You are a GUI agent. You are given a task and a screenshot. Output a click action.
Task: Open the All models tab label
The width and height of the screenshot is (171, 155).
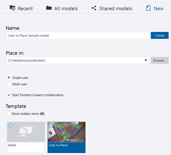(66, 9)
